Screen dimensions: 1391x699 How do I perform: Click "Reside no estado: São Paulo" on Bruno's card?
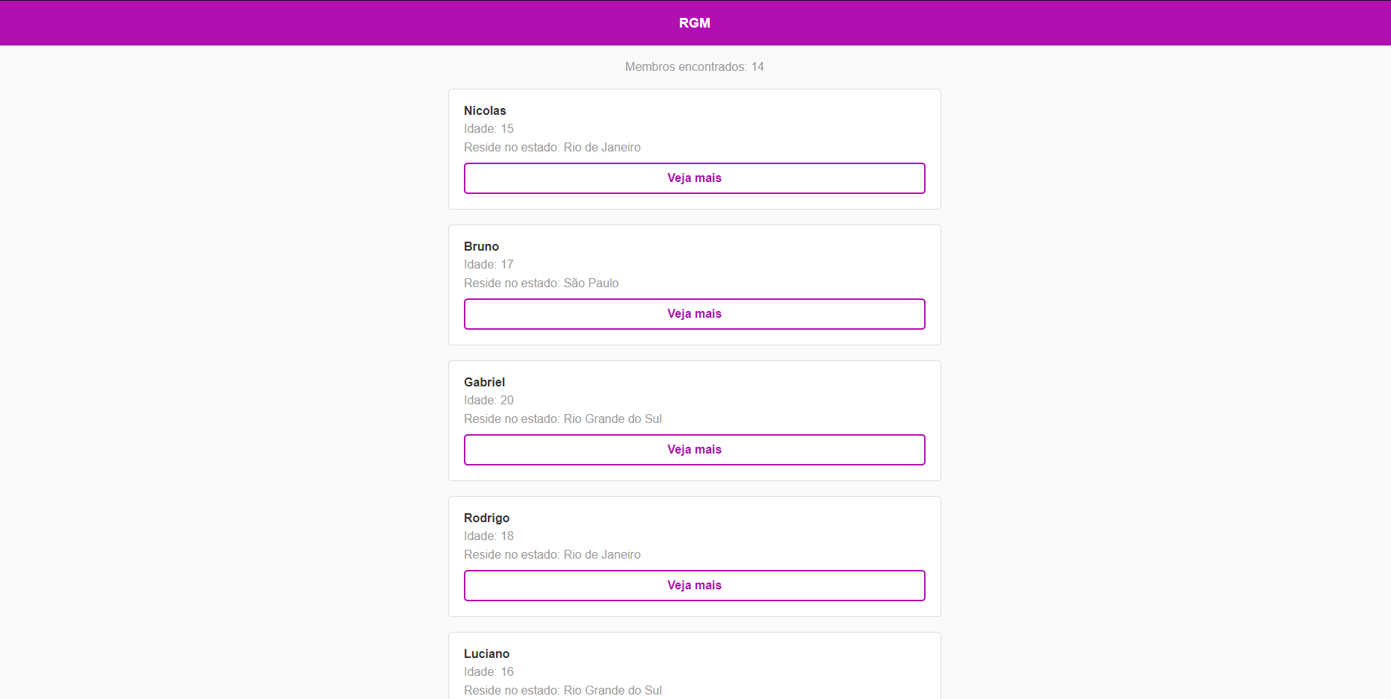click(541, 283)
